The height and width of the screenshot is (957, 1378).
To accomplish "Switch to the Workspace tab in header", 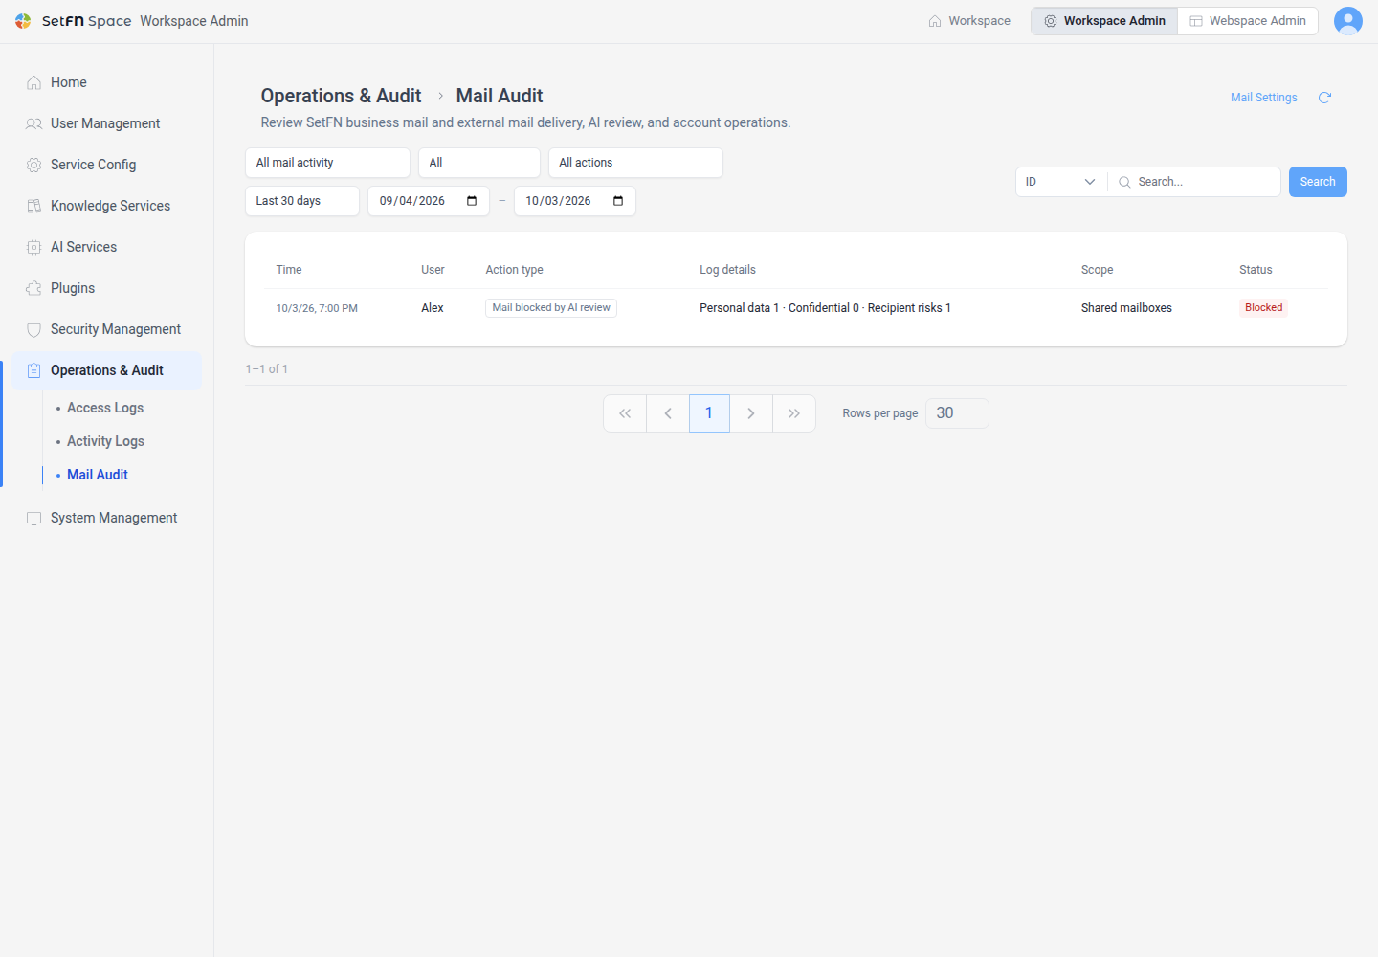I will coord(969,21).
